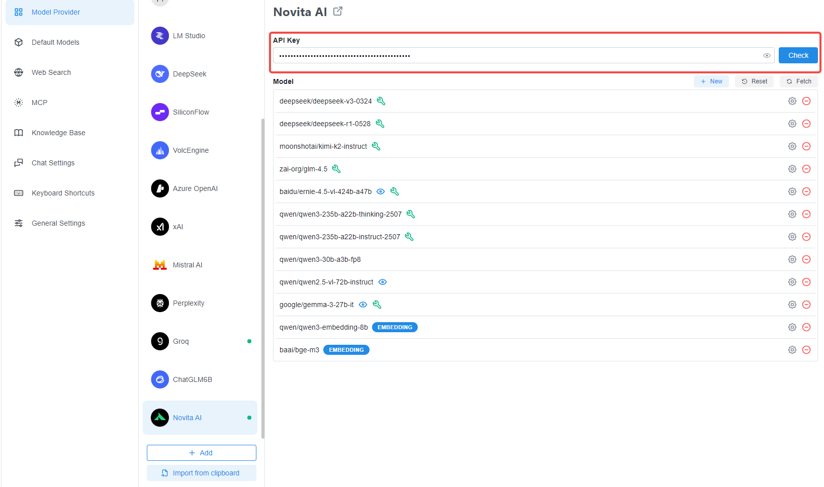
Task: Add a new model with New
Action: [711, 81]
